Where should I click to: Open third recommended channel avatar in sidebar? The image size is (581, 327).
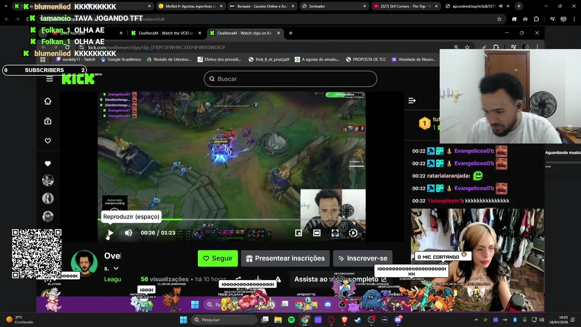pyautogui.click(x=48, y=217)
